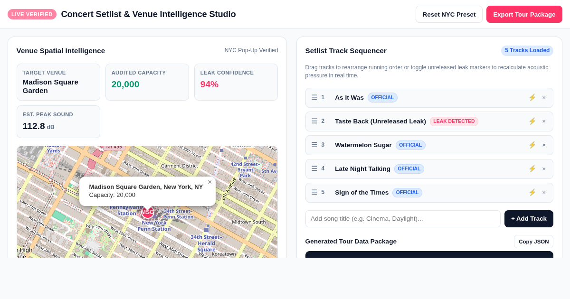Screen dimensions: 570x299
Task: Select the As It Was track title
Action: pos(349,97)
